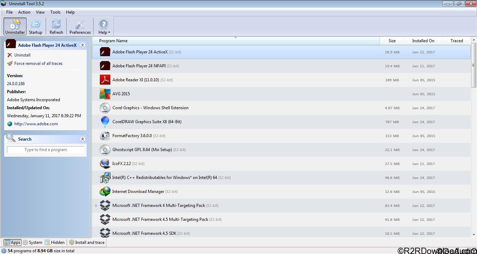Click the .NET Framework 4 Multi-Targeting Pack icon
The height and width of the screenshot is (254, 477).
point(105,206)
